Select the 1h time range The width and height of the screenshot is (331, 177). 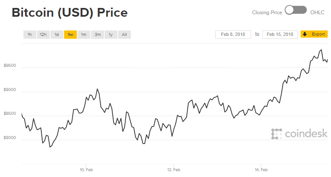(x=29, y=35)
